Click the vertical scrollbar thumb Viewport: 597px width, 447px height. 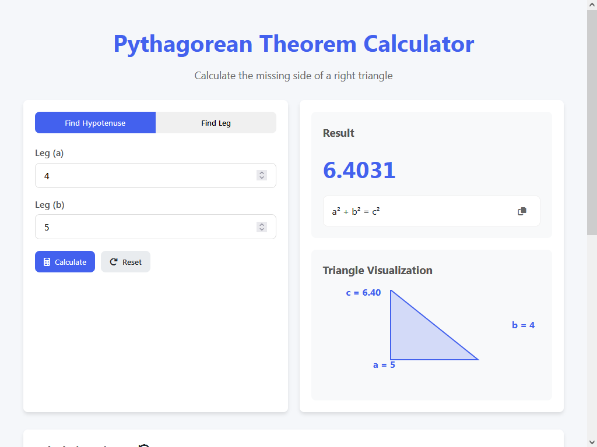click(592, 122)
